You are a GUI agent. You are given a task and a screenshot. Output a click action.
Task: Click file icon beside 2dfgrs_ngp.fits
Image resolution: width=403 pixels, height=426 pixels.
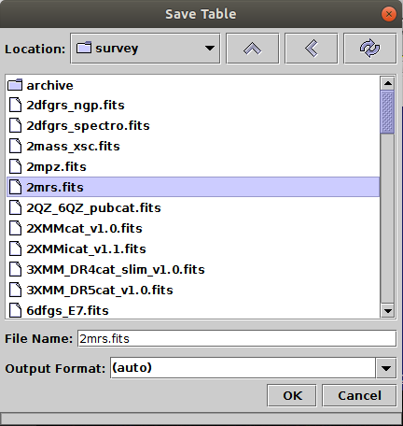click(15, 105)
